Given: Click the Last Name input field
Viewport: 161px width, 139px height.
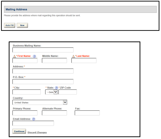Looking at the screenshot, I should tap(84, 61).
